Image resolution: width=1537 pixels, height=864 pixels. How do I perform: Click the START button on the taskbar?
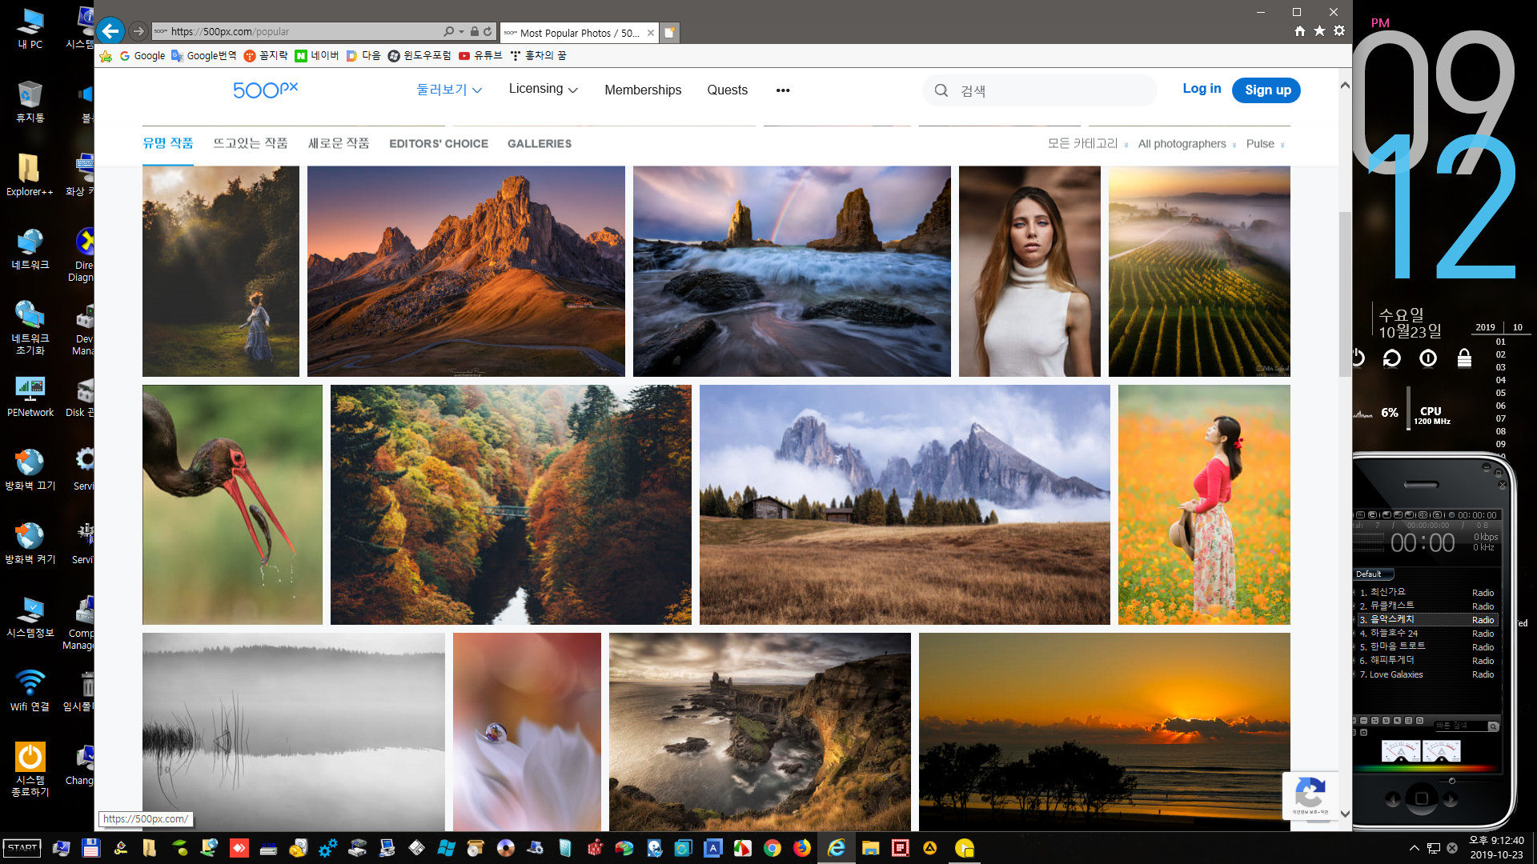pos(22,848)
